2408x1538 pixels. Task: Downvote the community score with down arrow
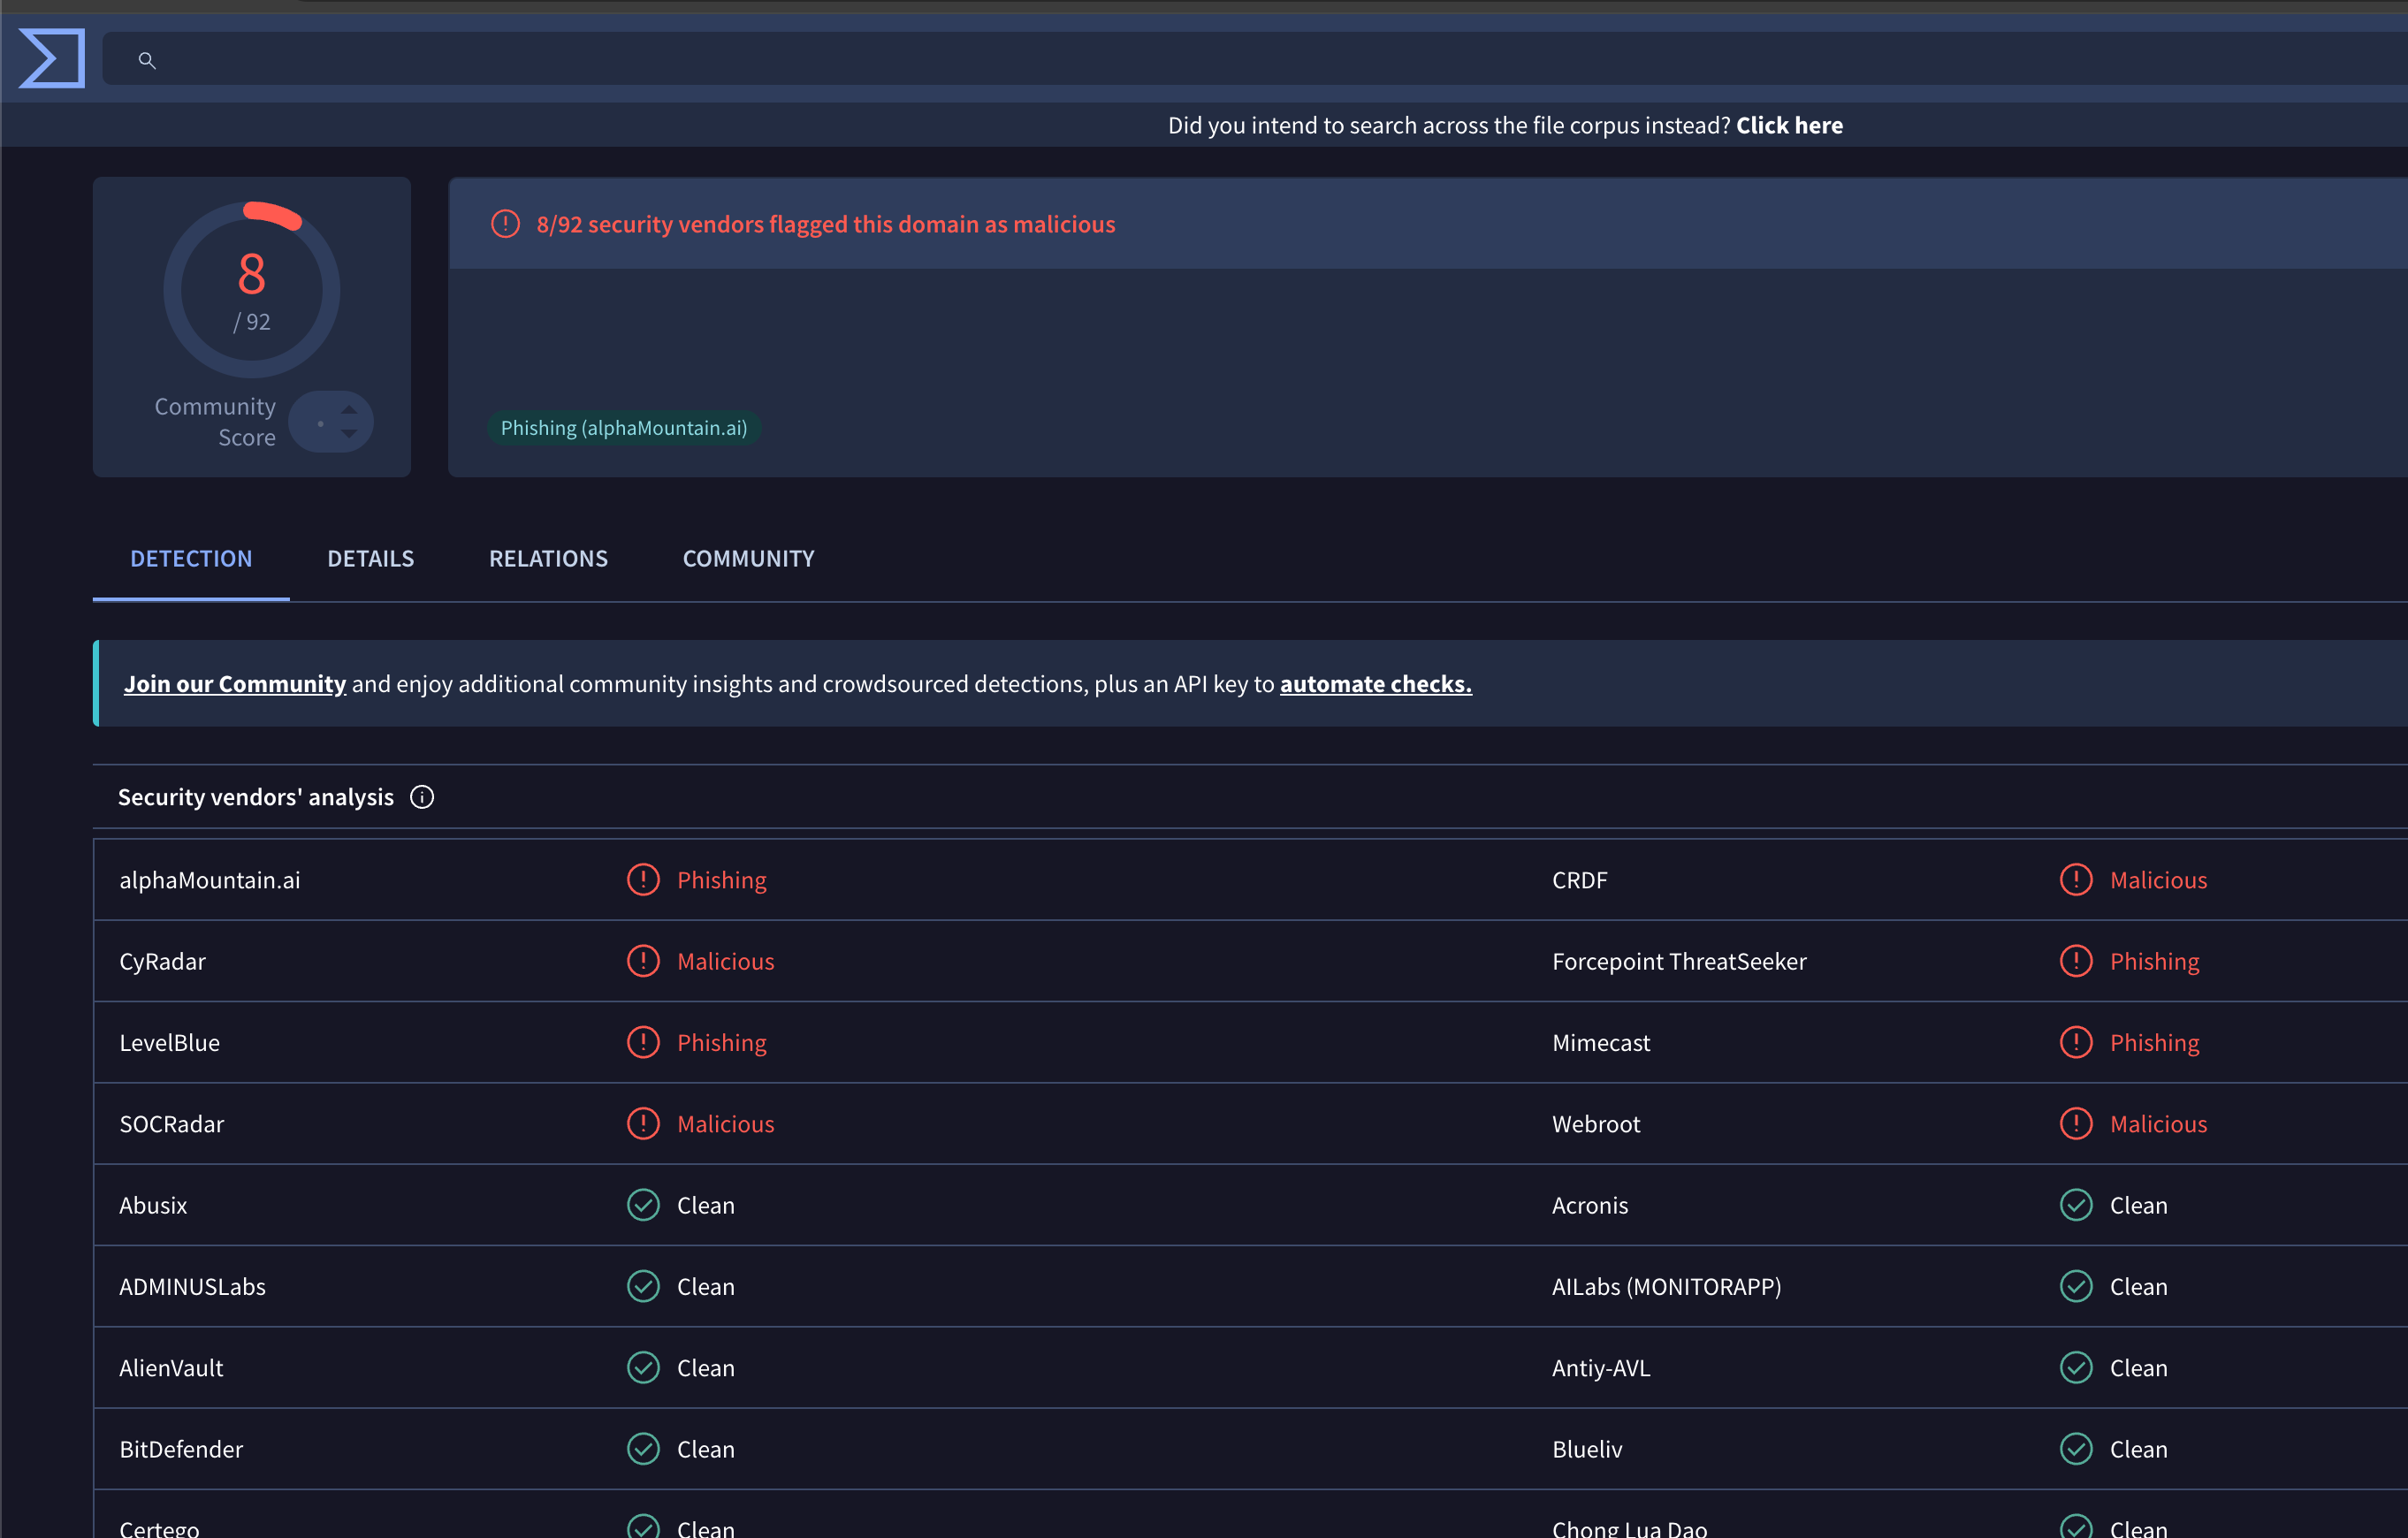[349, 434]
